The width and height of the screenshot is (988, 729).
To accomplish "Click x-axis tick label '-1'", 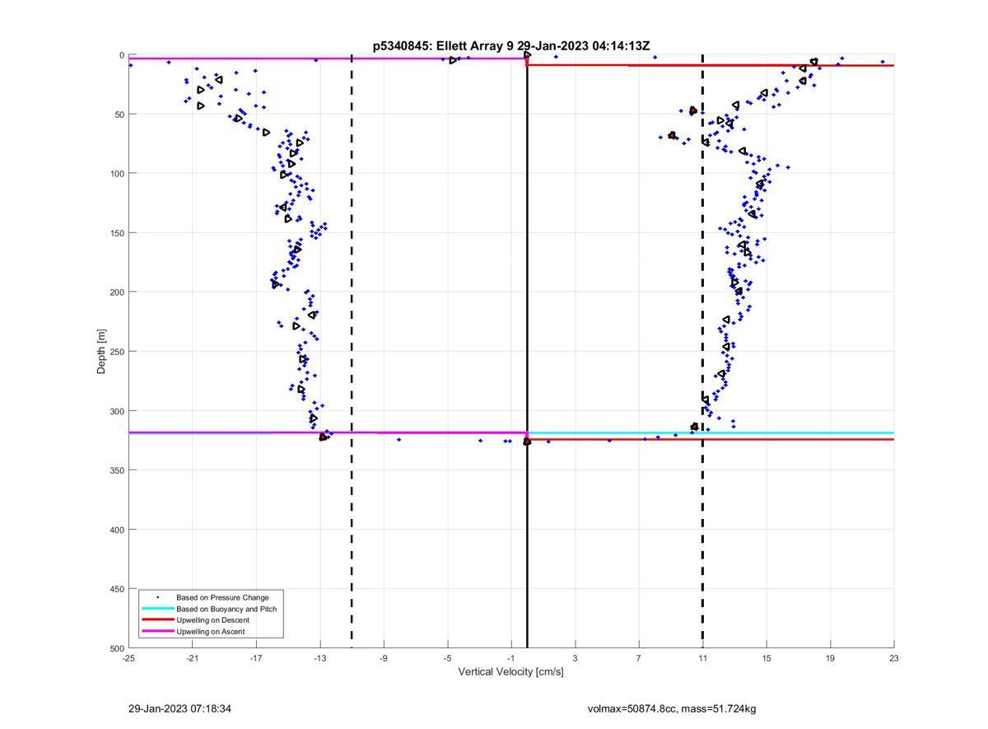I will tap(511, 658).
